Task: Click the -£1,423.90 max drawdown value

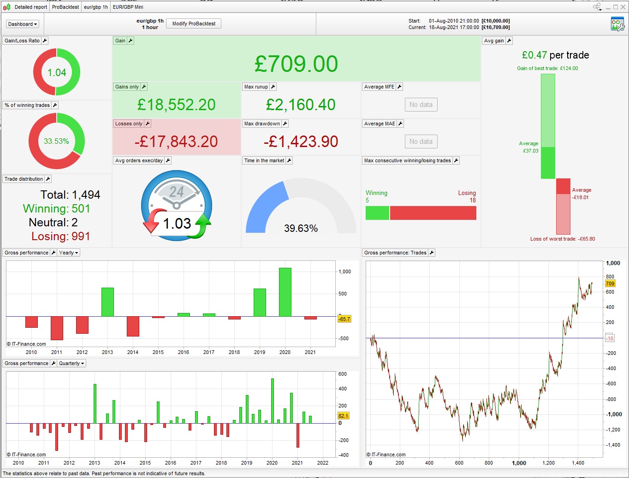Action: pos(301,142)
